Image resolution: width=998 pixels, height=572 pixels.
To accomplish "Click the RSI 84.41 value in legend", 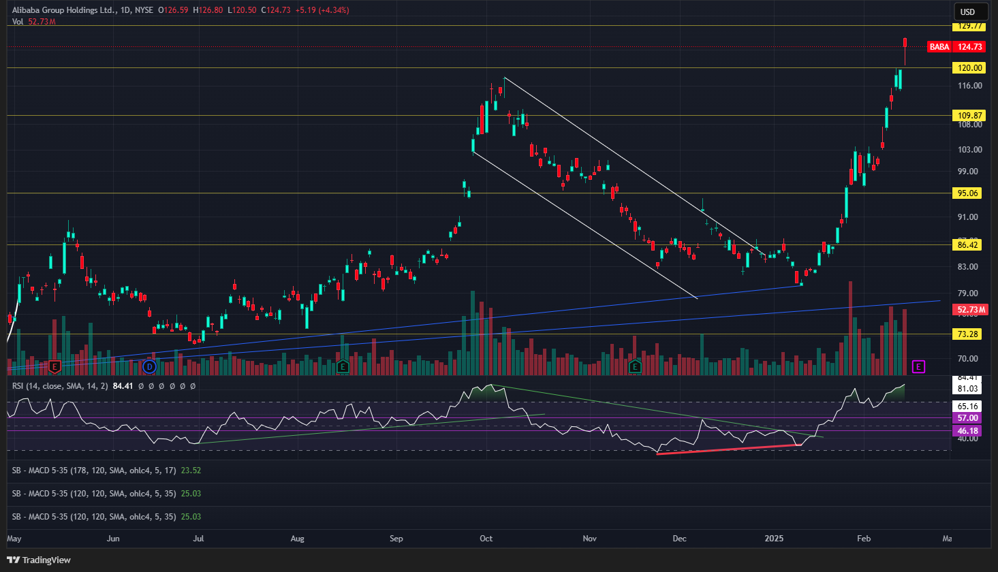I will tap(123, 386).
